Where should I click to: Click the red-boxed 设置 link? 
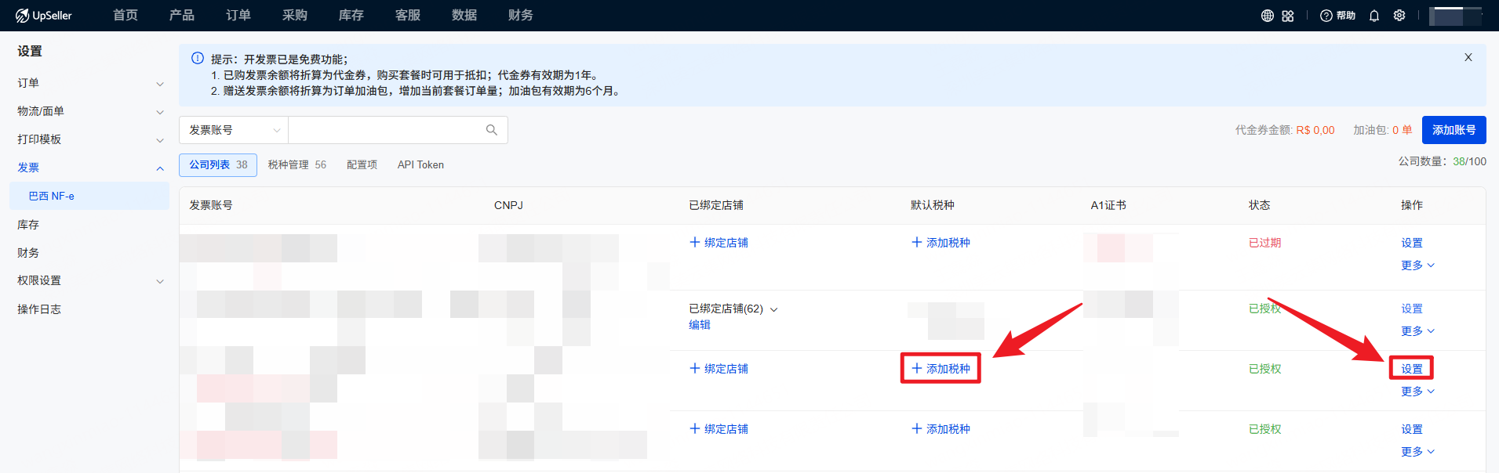click(x=1411, y=369)
